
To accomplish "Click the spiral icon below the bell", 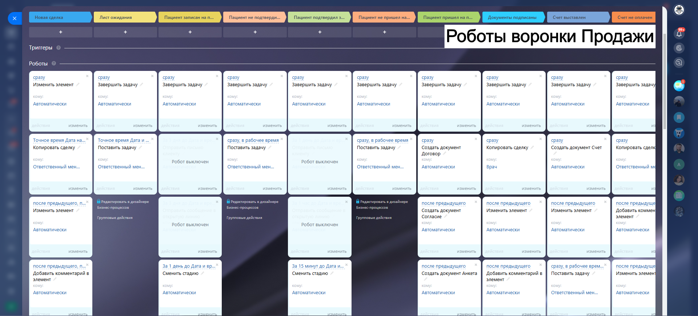I will pyautogui.click(x=679, y=48).
